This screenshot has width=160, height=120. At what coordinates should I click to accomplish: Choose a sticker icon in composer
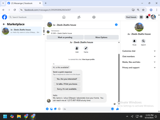pyautogui.click(x=55, y=109)
